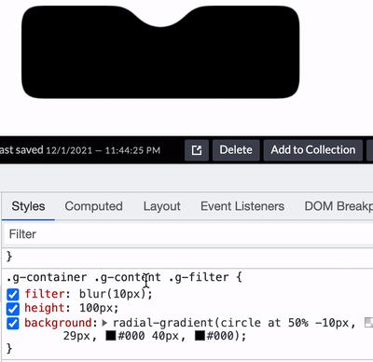Screen dimensions: 373x362
Task: Toggle the background property checkbox
Action: pyautogui.click(x=13, y=324)
